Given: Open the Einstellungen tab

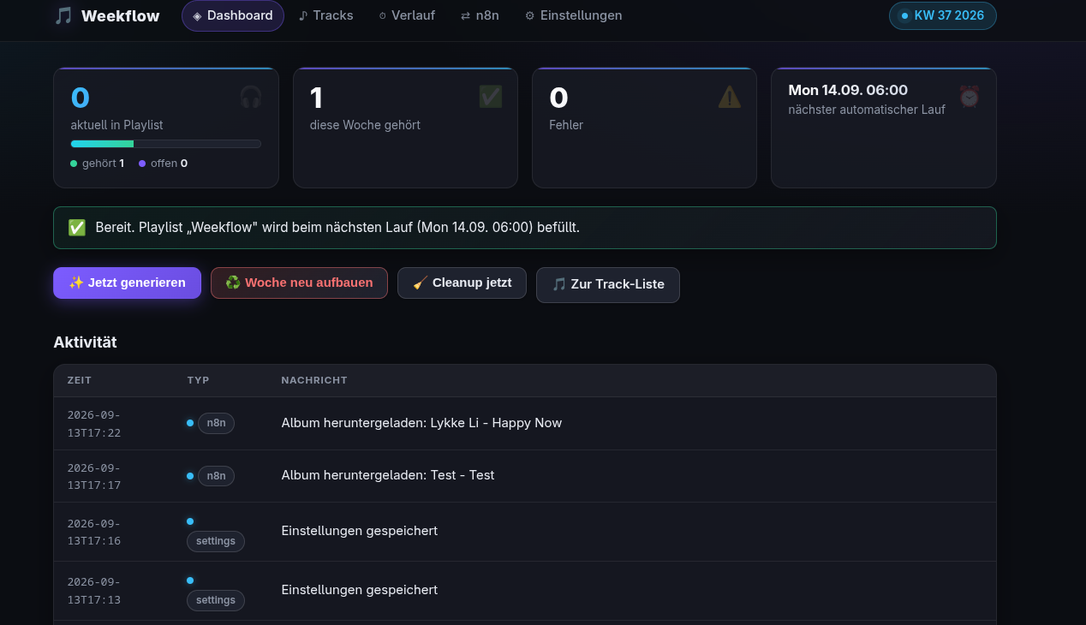Looking at the screenshot, I should pyautogui.click(x=574, y=15).
